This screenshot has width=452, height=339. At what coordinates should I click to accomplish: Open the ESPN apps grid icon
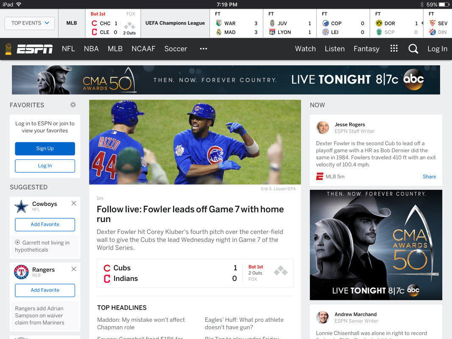point(394,48)
